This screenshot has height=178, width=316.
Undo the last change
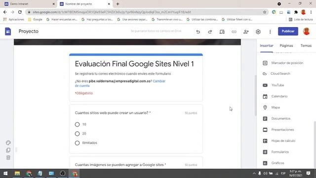coord(198,32)
